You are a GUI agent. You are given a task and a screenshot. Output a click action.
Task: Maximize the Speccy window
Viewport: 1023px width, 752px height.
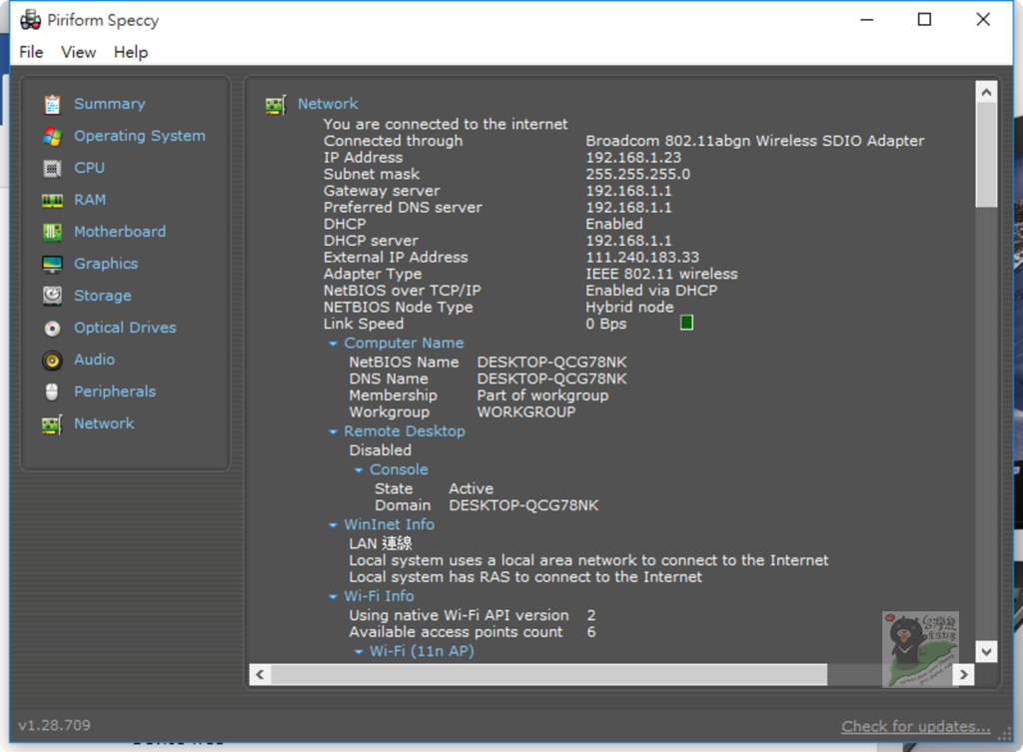point(924,20)
